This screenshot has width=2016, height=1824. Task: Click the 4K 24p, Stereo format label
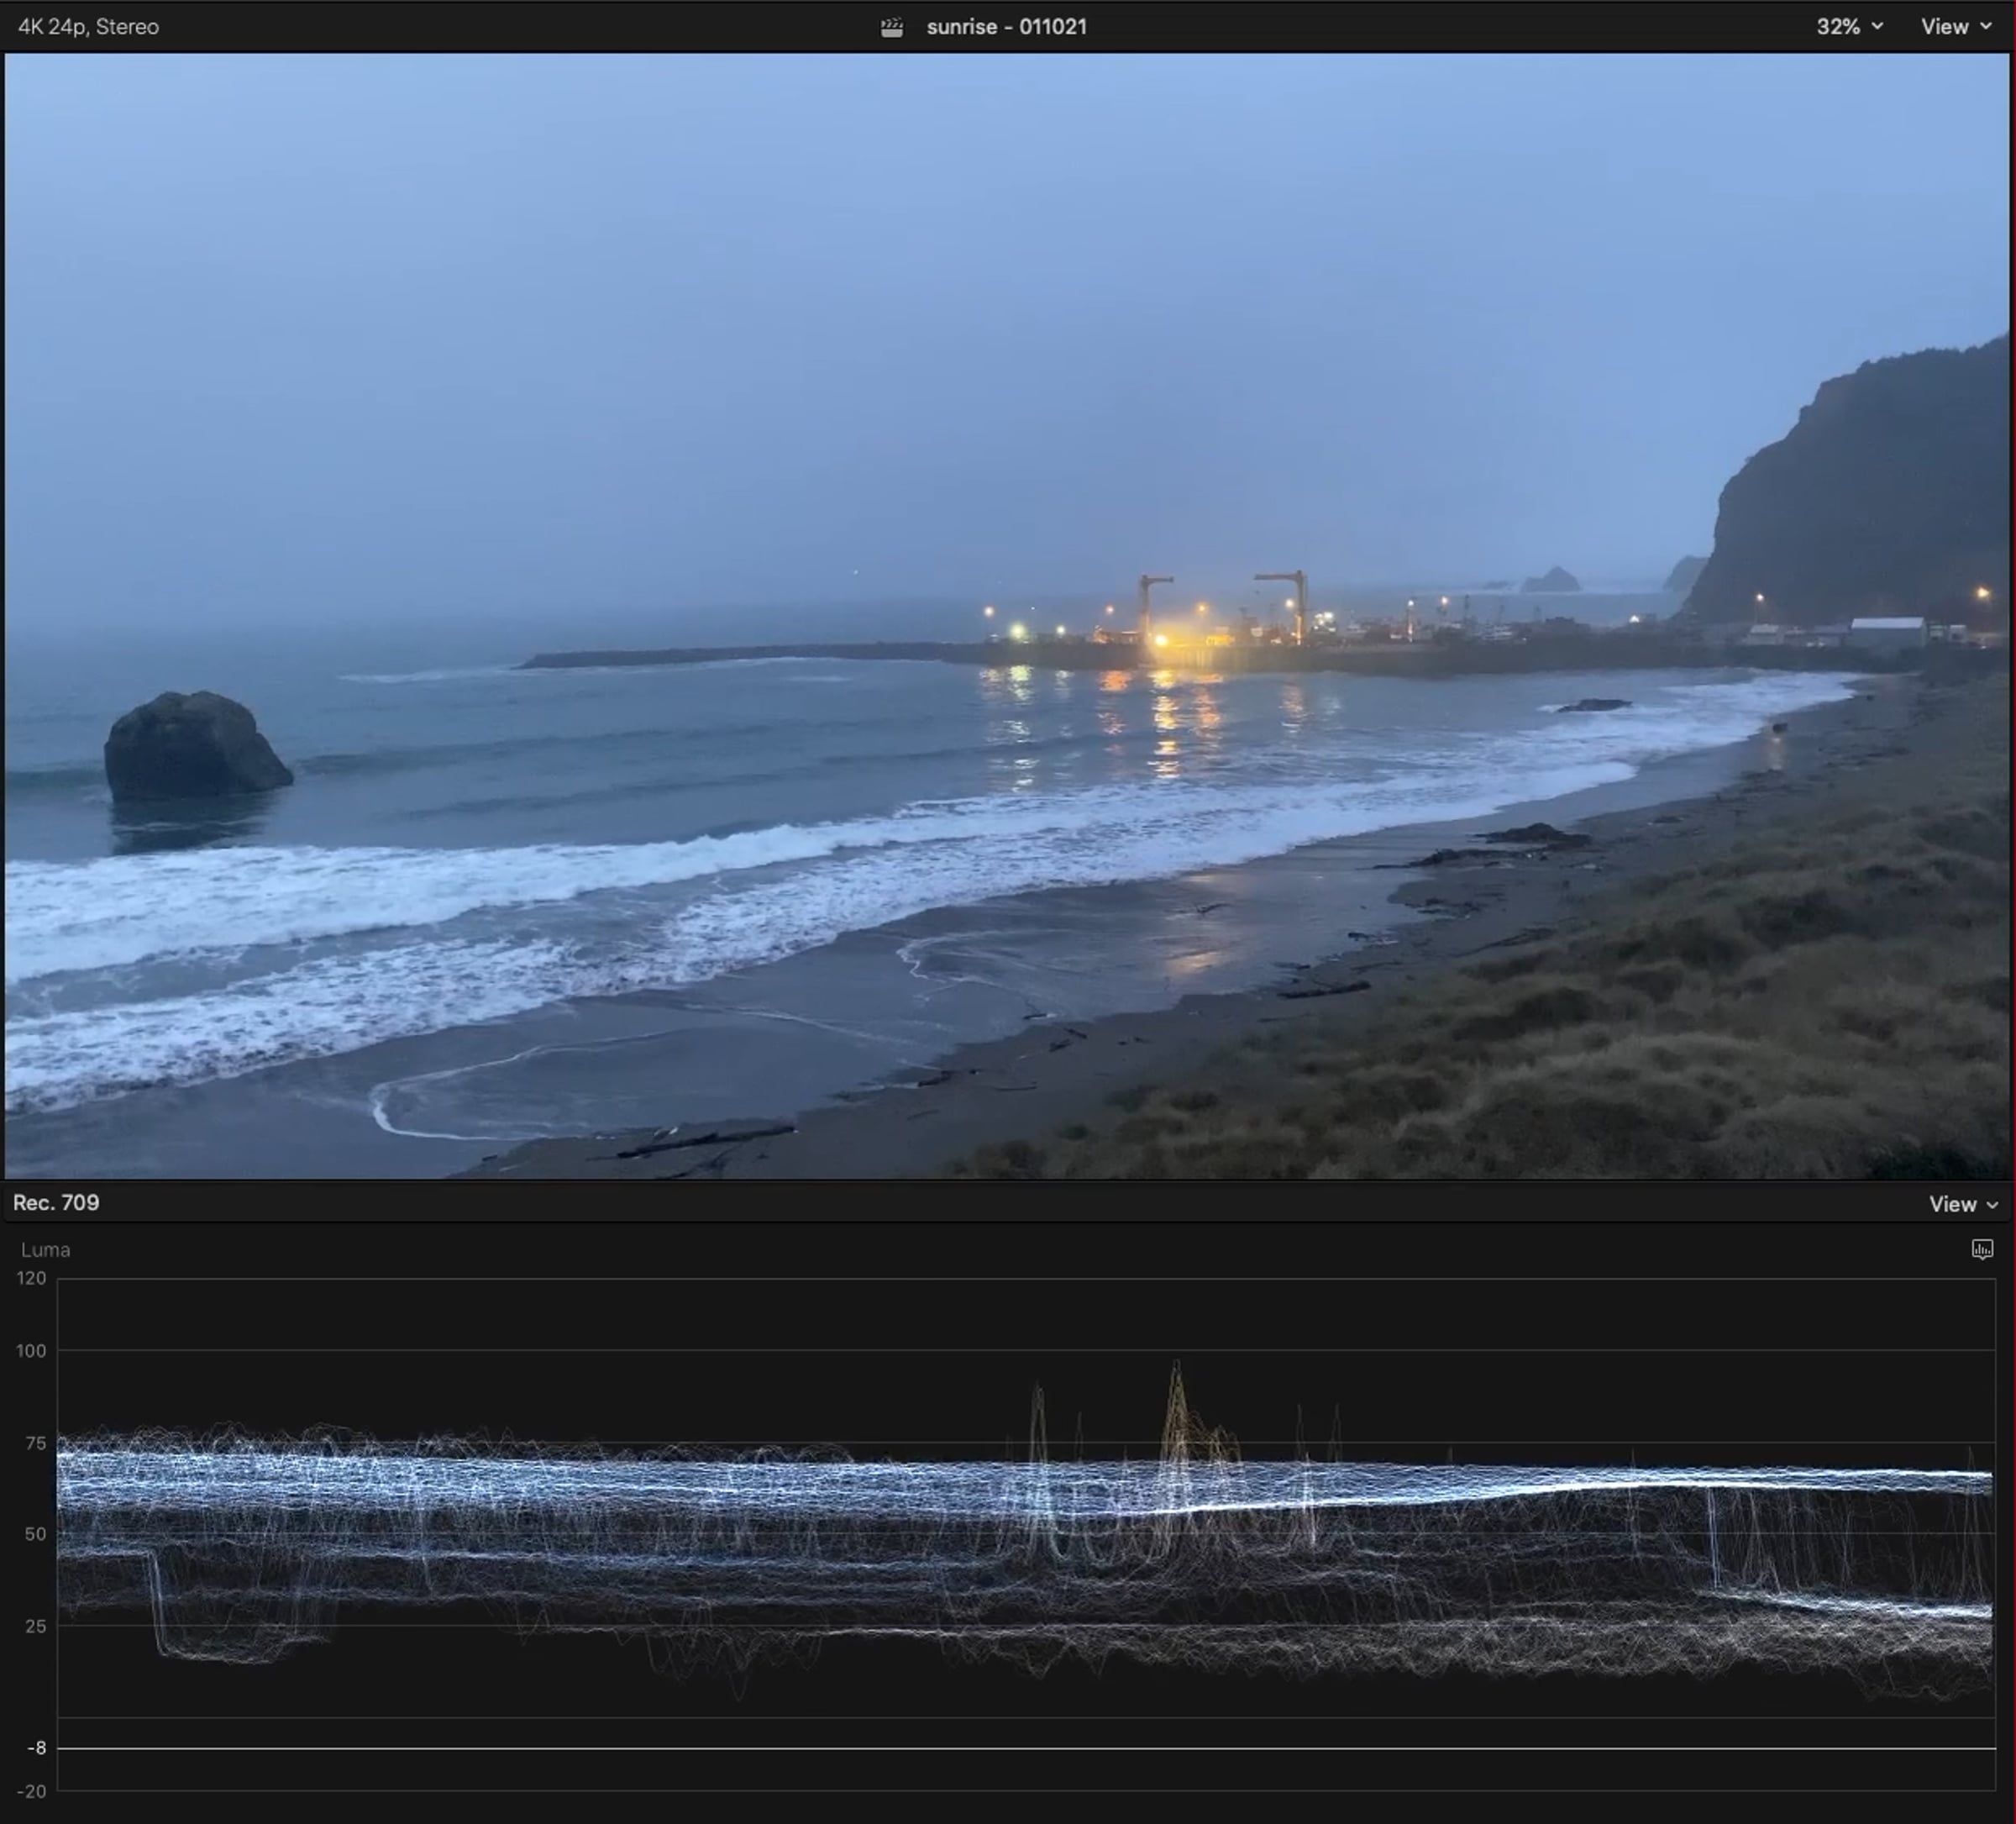point(88,27)
